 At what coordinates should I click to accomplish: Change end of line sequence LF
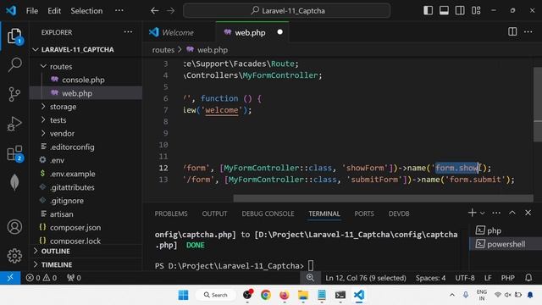point(488,278)
